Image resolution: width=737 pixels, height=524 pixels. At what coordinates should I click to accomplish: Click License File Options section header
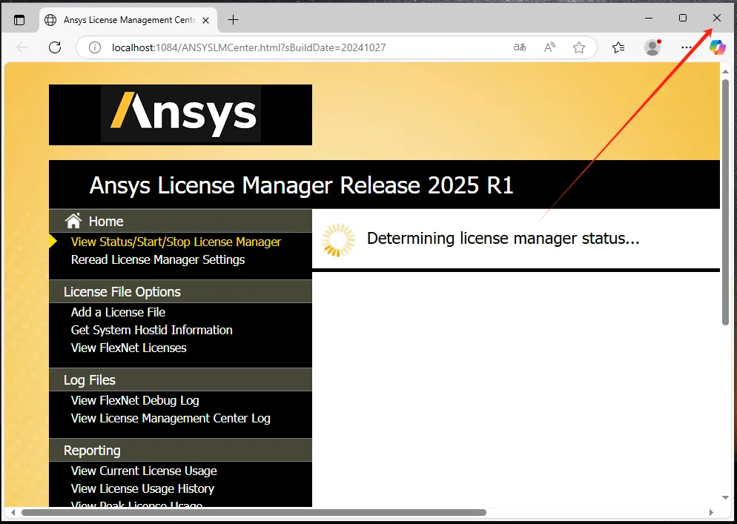(x=180, y=291)
